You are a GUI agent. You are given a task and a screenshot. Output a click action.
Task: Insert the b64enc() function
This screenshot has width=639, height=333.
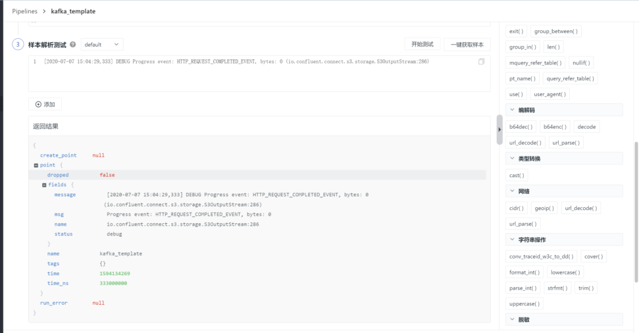tap(555, 127)
